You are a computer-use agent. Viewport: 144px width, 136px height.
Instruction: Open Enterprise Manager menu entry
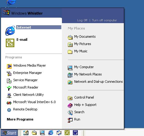click(27, 73)
